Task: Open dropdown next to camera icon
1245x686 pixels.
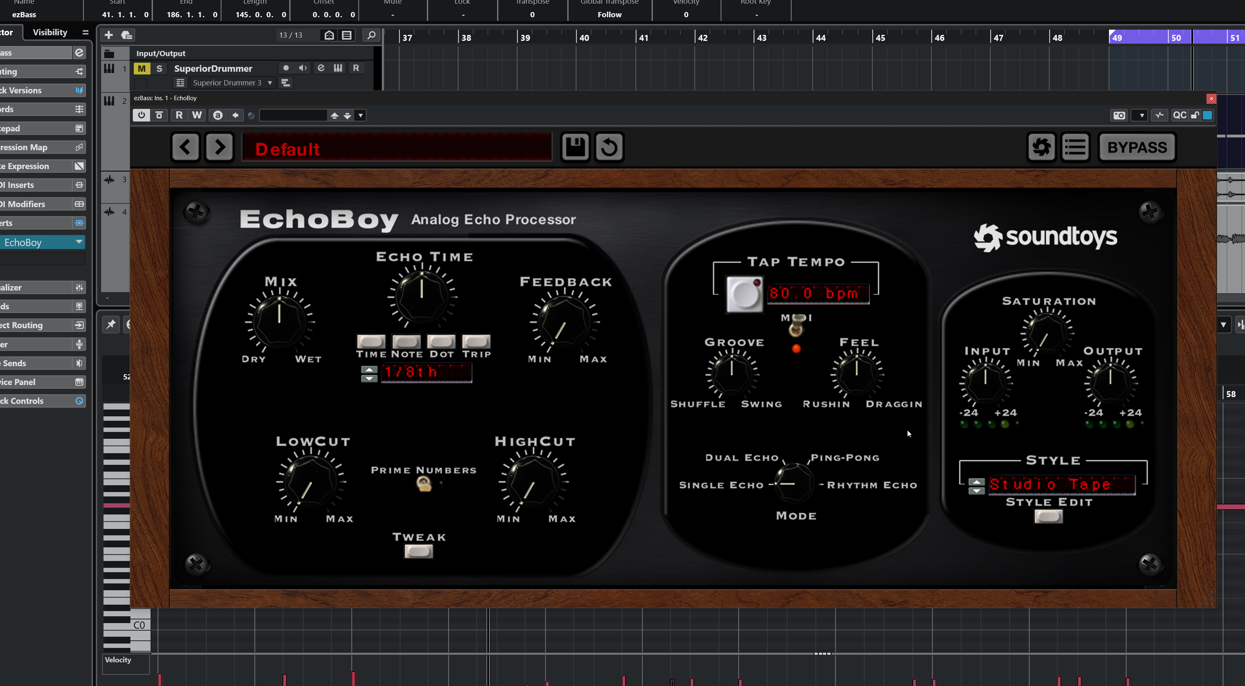Action: click(x=1141, y=115)
